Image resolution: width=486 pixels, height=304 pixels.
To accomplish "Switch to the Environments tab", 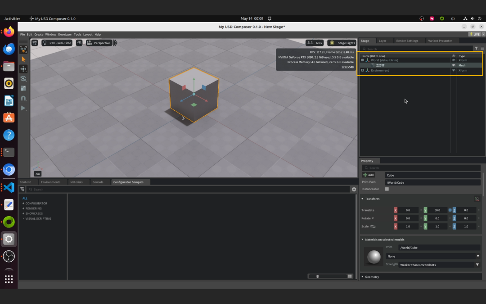I will pos(50,182).
